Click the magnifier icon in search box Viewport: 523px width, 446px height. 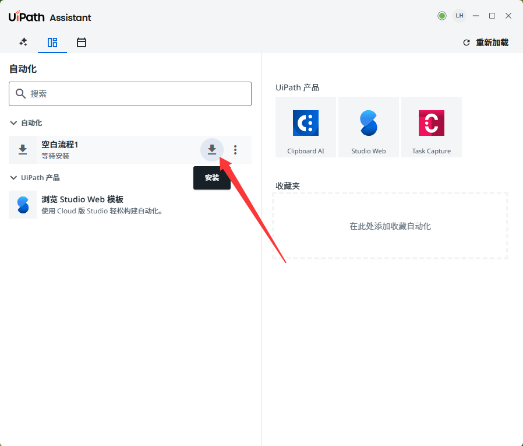click(x=21, y=94)
